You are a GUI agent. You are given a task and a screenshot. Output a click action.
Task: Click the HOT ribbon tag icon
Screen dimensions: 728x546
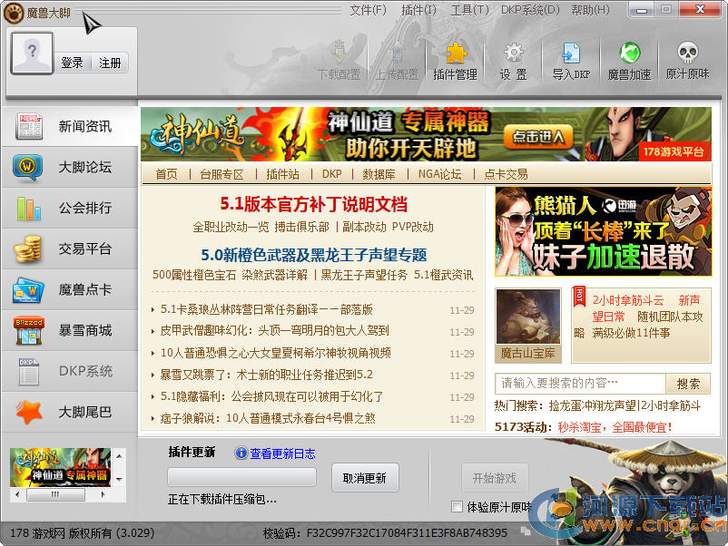point(579,297)
